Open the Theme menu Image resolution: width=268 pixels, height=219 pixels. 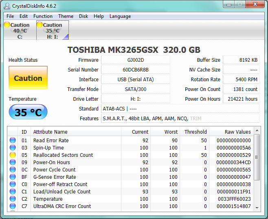coord(66,16)
